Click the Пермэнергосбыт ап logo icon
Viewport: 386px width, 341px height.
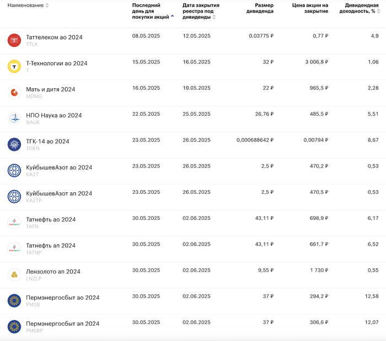[14, 327]
